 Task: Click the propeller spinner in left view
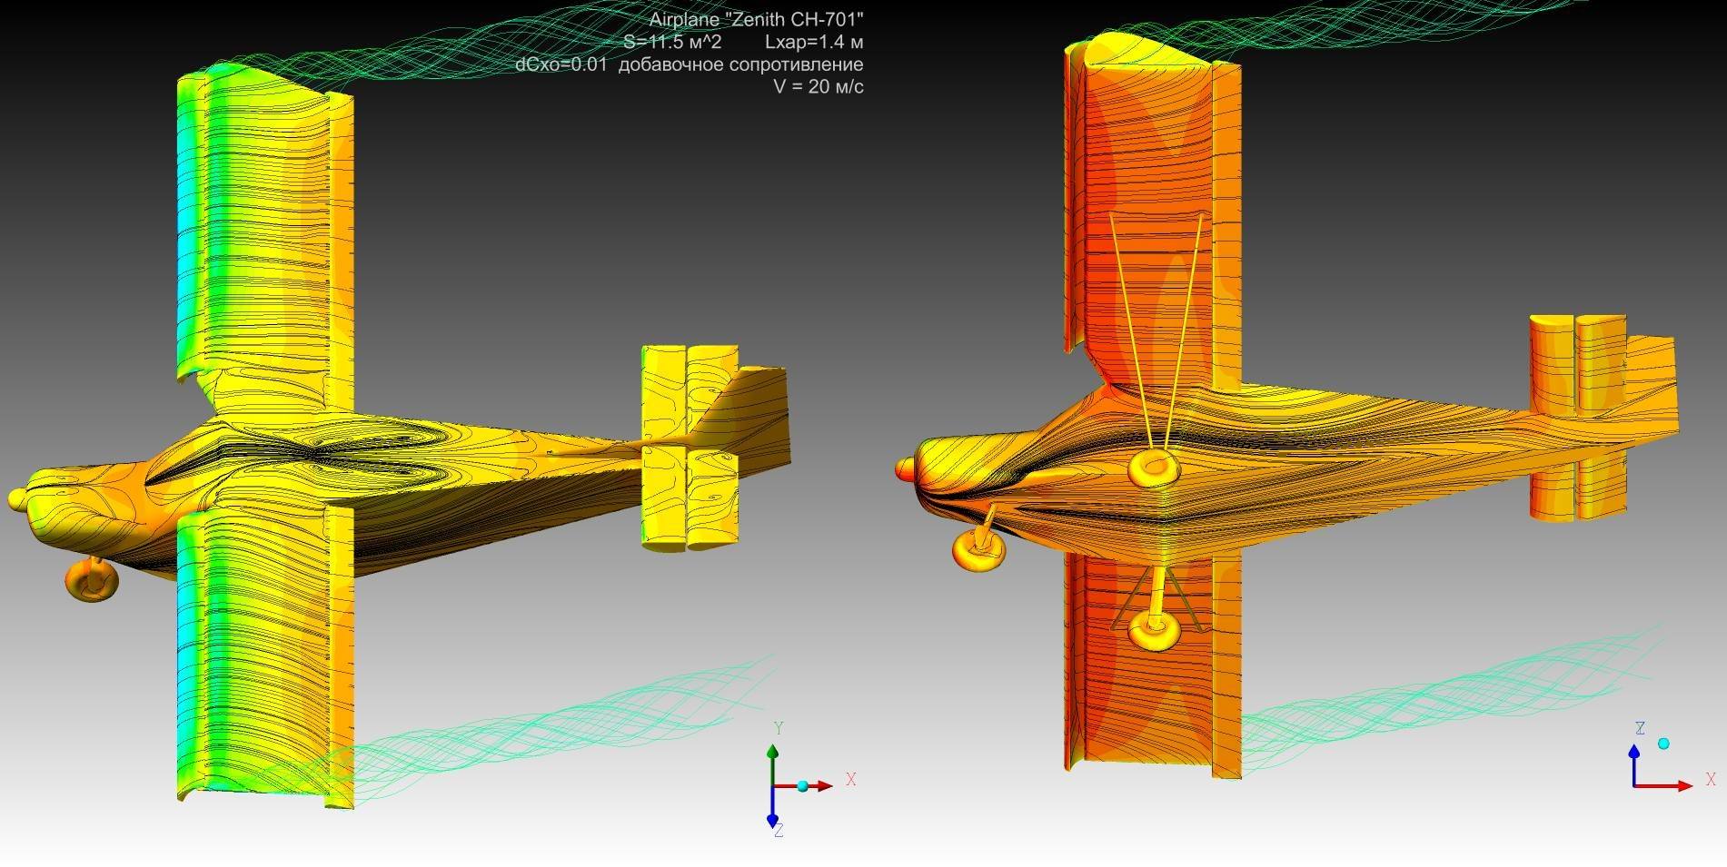17,498
